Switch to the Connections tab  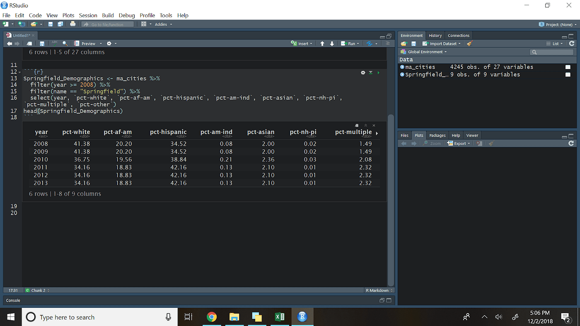(459, 36)
